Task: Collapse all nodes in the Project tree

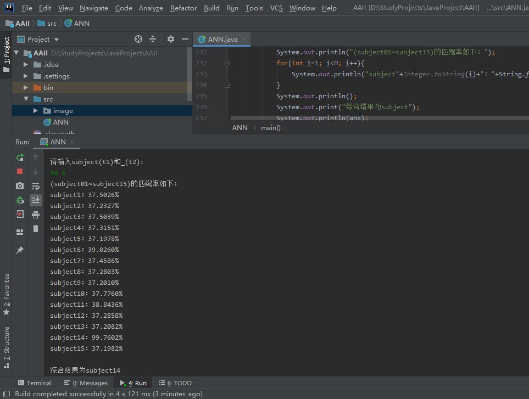Action: pos(153,39)
